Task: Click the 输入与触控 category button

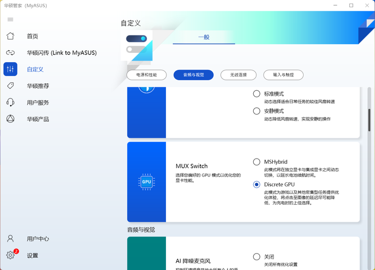Action: click(284, 75)
